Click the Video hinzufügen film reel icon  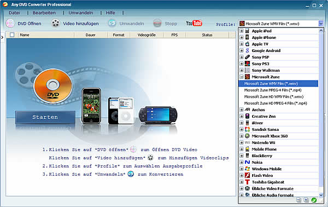56,23
